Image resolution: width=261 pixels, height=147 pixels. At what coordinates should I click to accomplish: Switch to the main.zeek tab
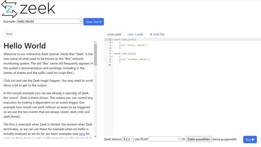point(114,34)
